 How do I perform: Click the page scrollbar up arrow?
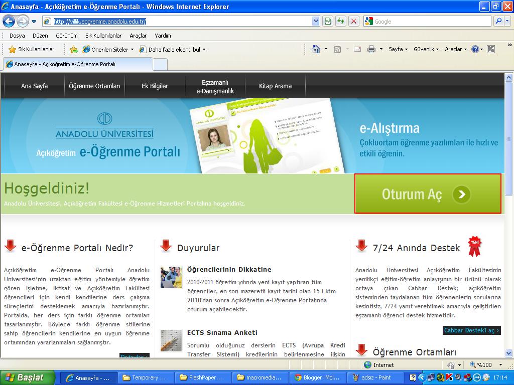tap(509, 78)
